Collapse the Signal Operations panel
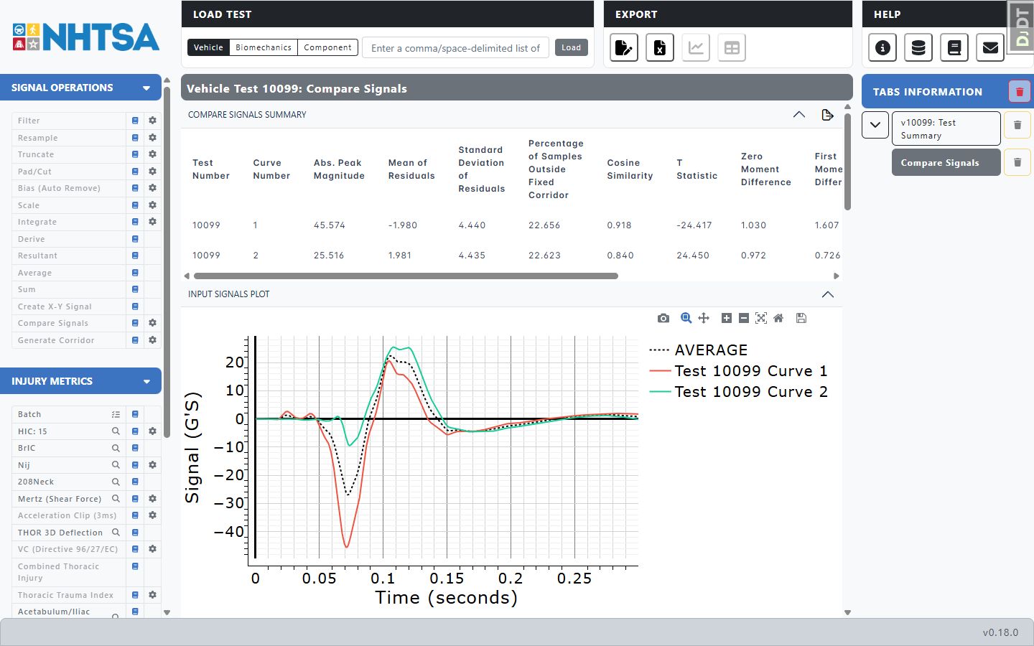The width and height of the screenshot is (1034, 646). 146,88
